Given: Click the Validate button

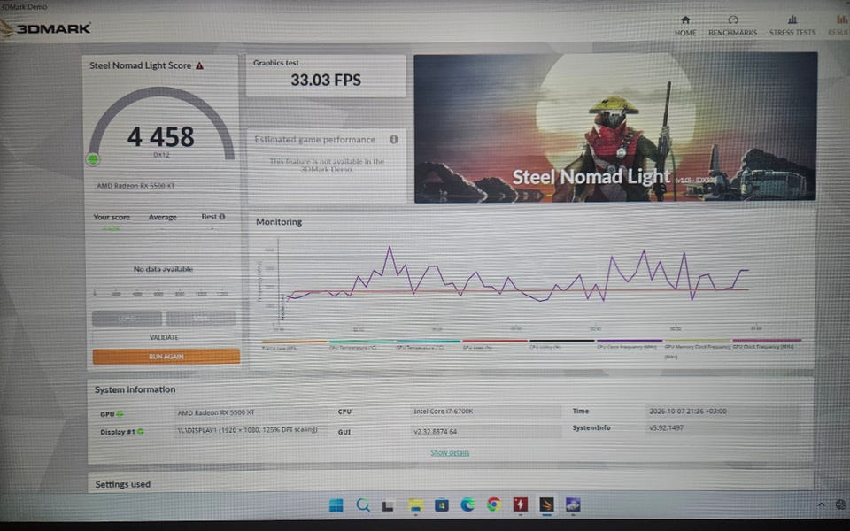Looking at the screenshot, I should click(165, 337).
